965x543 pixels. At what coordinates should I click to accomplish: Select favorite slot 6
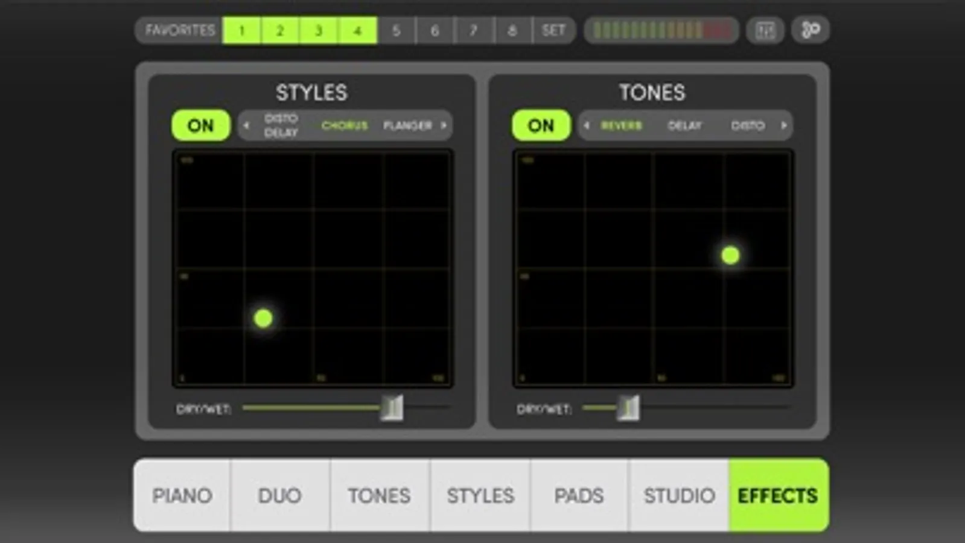coord(435,30)
